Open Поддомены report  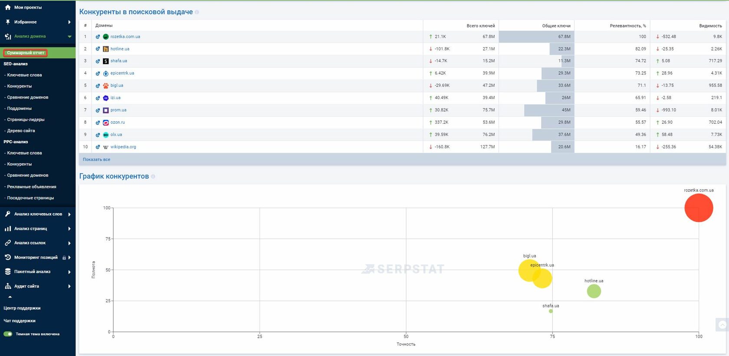pyautogui.click(x=20, y=109)
